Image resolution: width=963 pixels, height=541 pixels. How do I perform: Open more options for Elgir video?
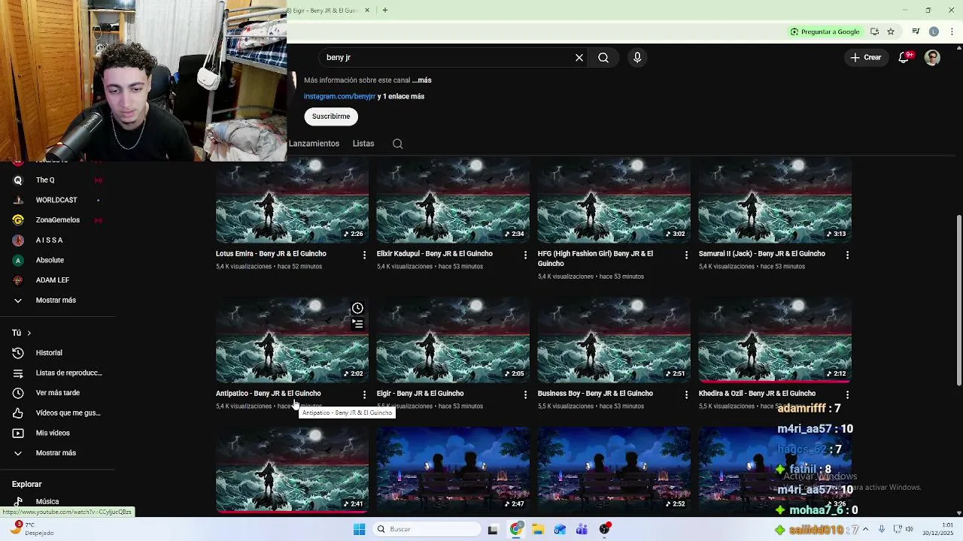coord(525,395)
